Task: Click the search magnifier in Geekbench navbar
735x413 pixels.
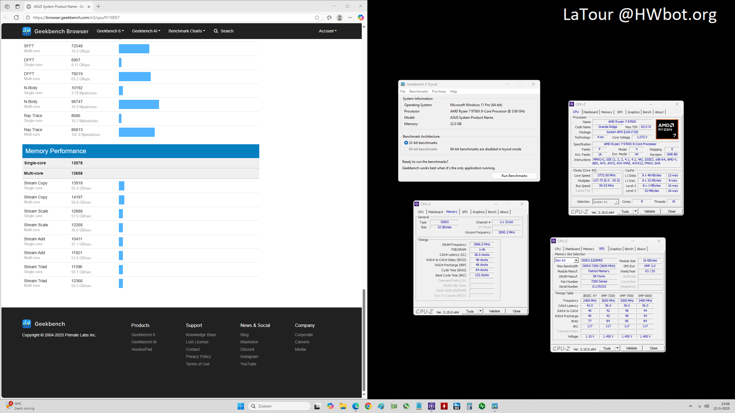Action: (216, 31)
